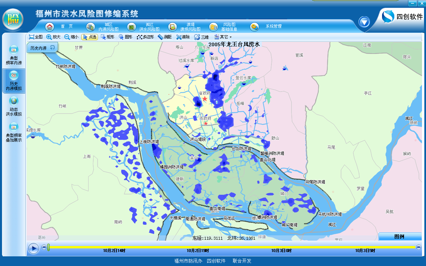Toggle the 点选 point select mode
Viewport: 426px width, 266px height.
coord(89,37)
